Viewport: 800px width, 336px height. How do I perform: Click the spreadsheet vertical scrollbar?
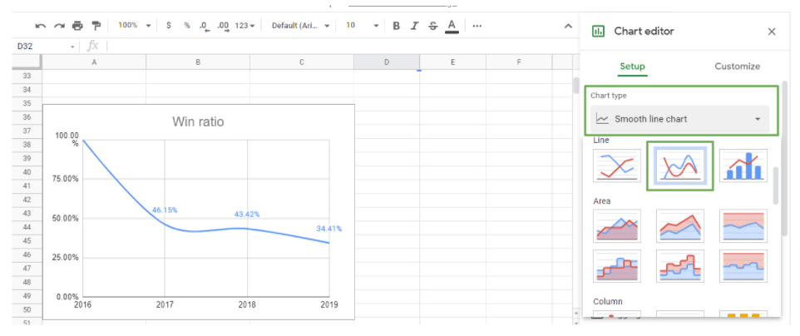tap(576, 86)
